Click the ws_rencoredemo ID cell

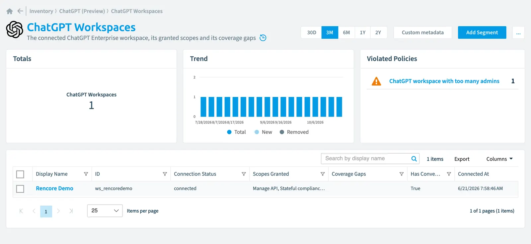point(114,188)
